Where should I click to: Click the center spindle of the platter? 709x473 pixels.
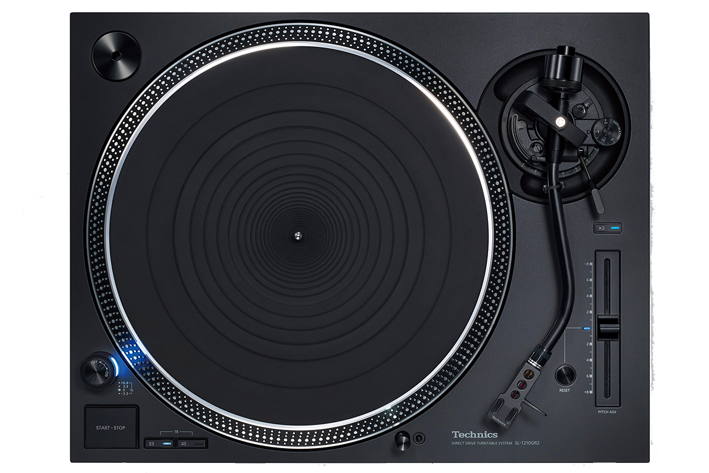pos(297,235)
